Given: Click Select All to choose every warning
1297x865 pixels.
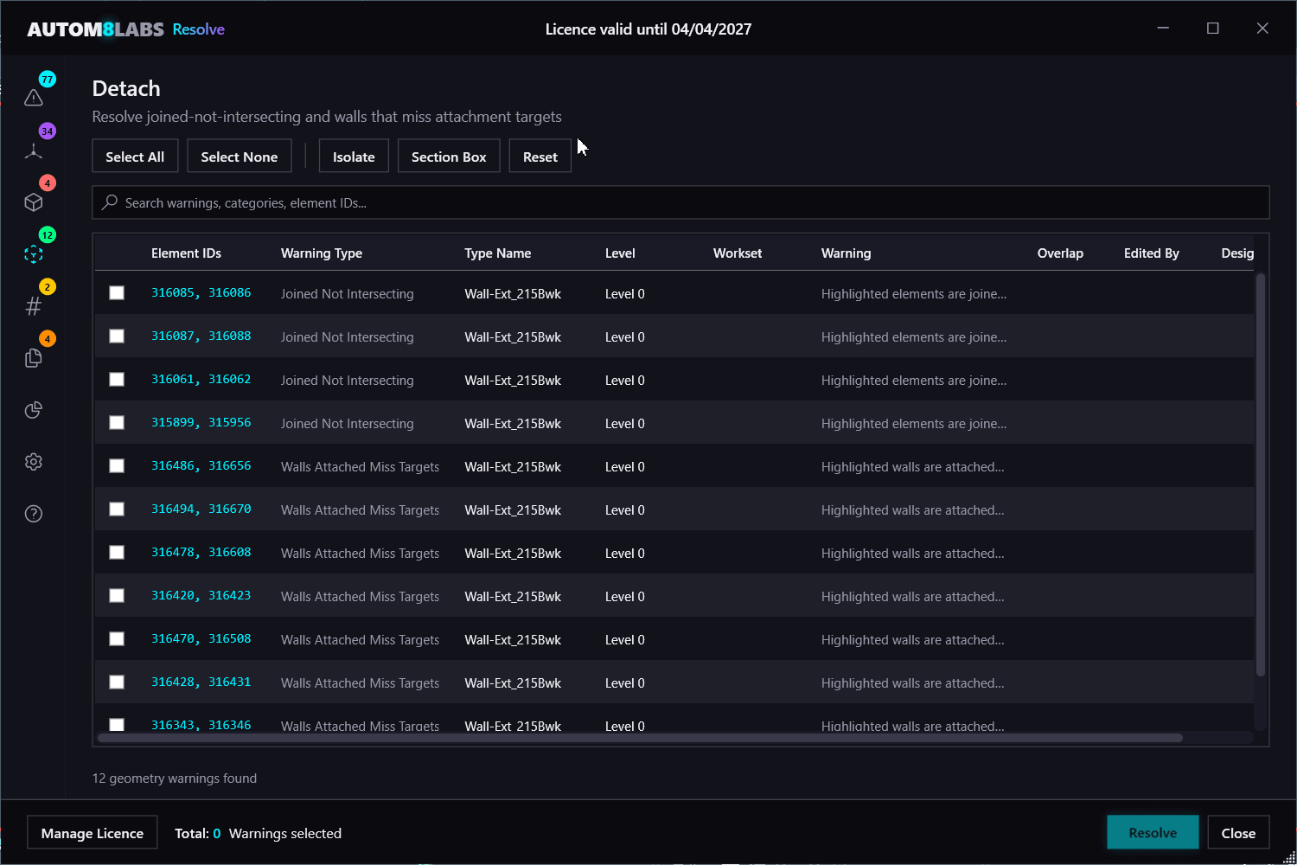Looking at the screenshot, I should click(x=135, y=156).
